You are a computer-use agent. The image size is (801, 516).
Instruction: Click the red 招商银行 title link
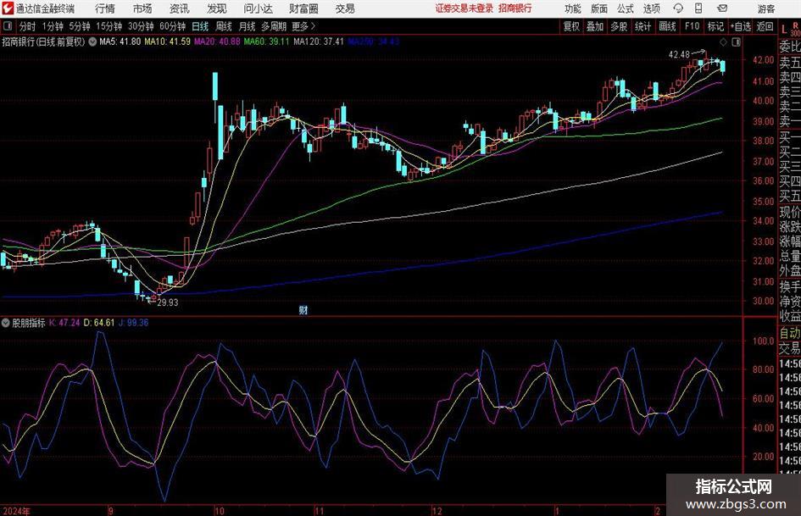point(515,8)
